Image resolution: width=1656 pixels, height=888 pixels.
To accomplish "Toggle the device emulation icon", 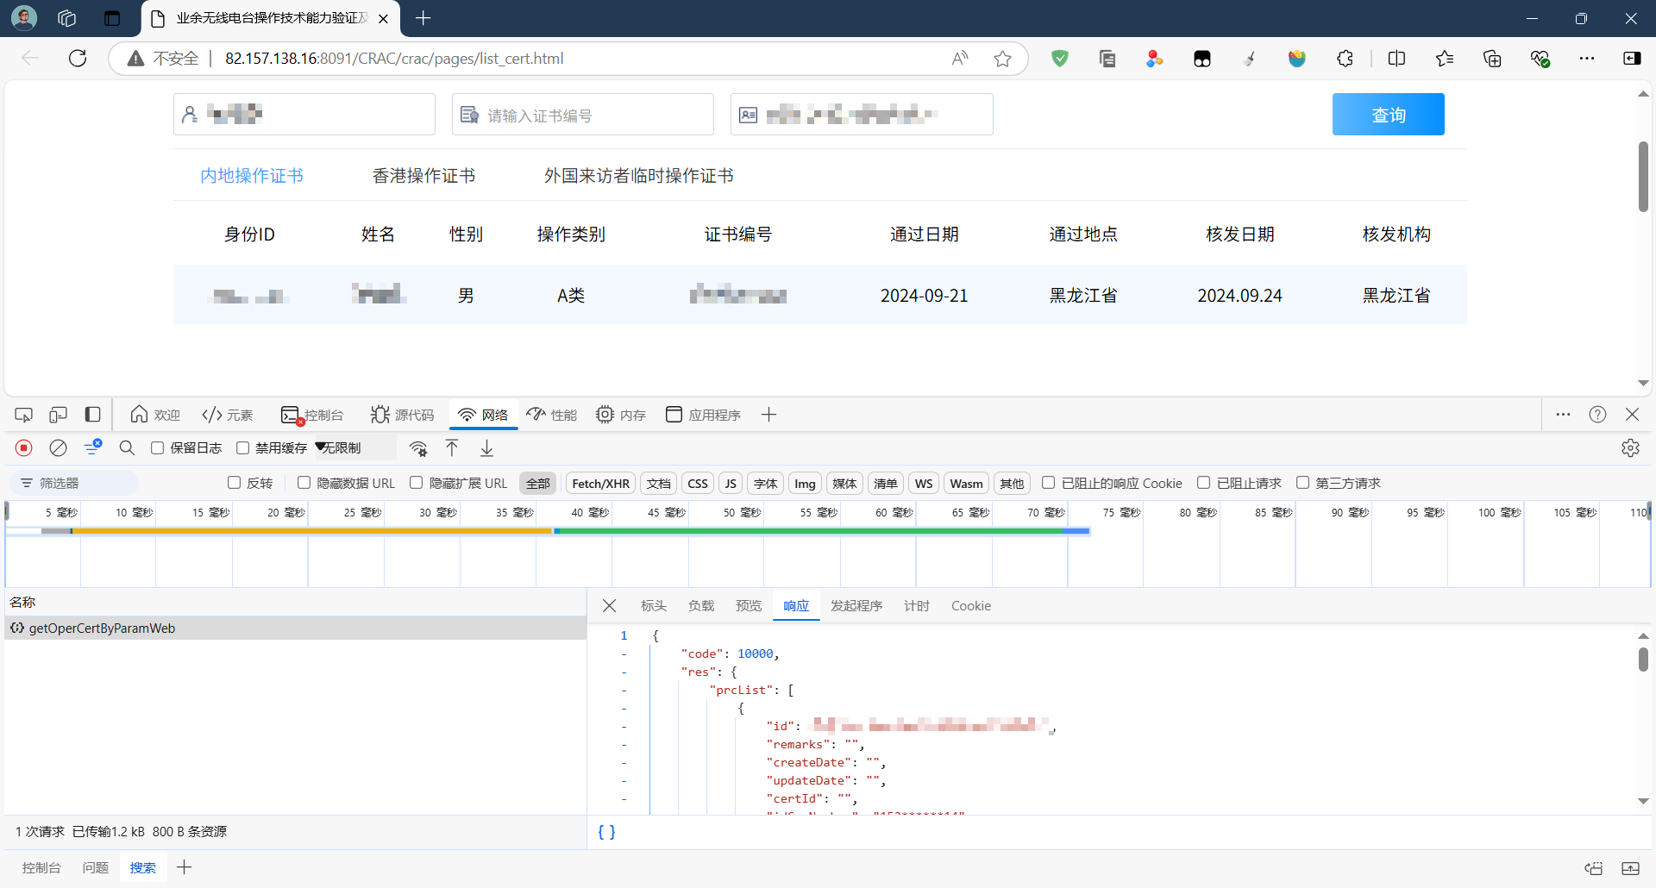I will point(58,415).
